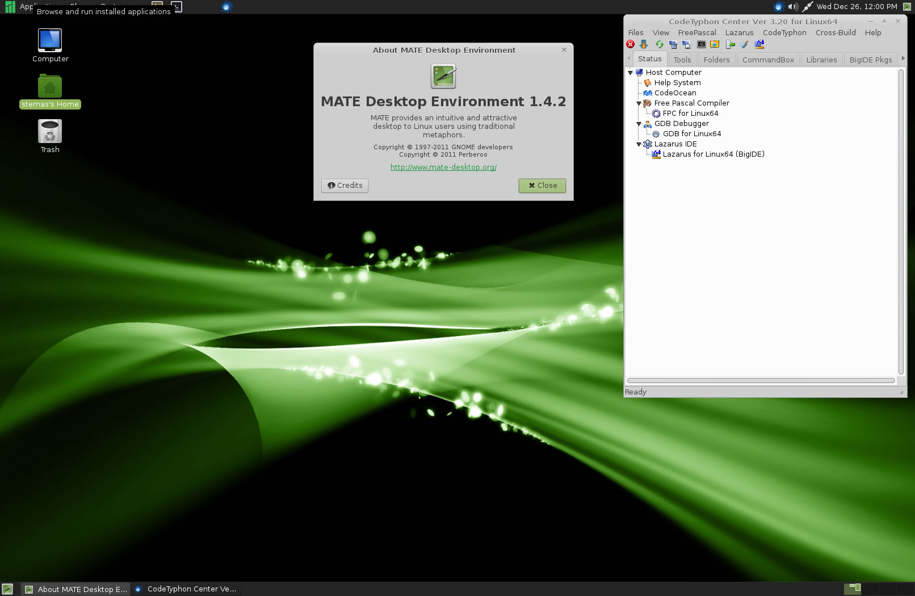915x596 pixels.
Task: Launch the terminal from top panel launcher
Action: pos(177,7)
